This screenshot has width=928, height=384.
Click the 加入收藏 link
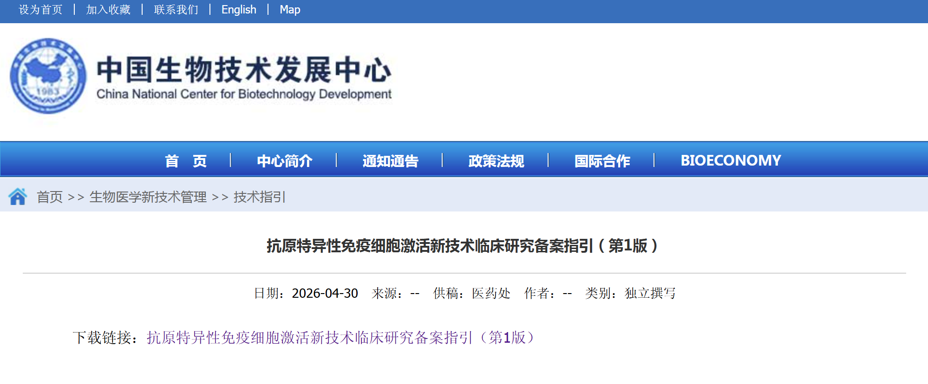(x=108, y=10)
